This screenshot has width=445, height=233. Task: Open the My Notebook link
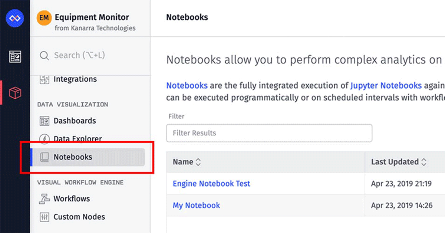pyautogui.click(x=196, y=206)
